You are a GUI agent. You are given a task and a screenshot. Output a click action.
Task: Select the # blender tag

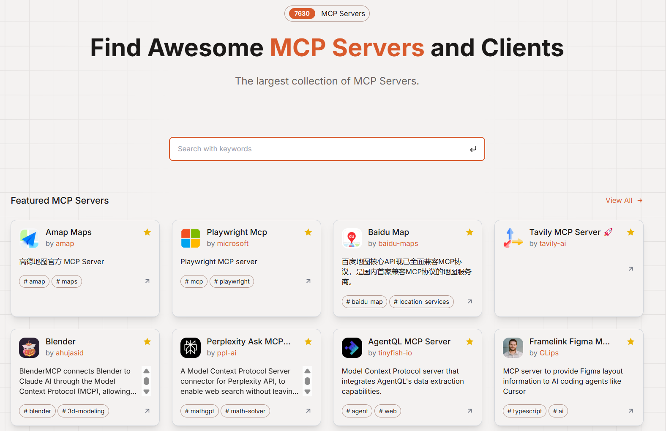[37, 411]
